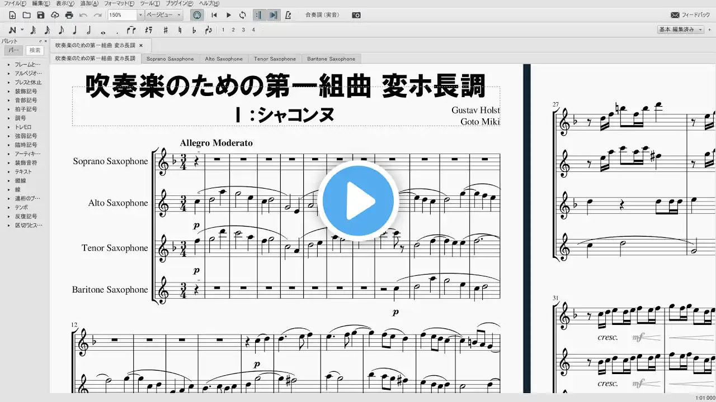The width and height of the screenshot is (716, 402).
Task: Open the ヘルプ(H) menu
Action: tap(209, 3)
